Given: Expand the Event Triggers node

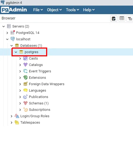Looking at the screenshot, I should pos(20,71).
